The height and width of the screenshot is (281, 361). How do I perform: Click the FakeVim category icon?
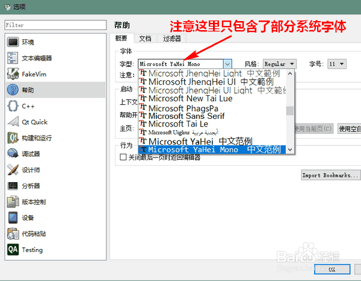pos(13,74)
